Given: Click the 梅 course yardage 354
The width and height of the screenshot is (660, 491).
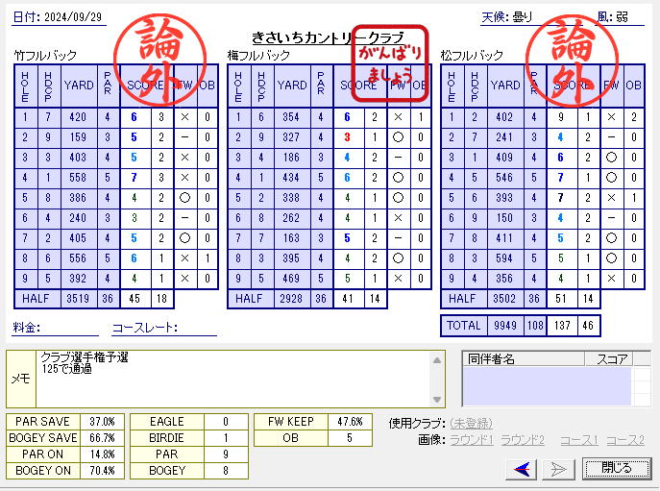Looking at the screenshot, I should point(292,117).
